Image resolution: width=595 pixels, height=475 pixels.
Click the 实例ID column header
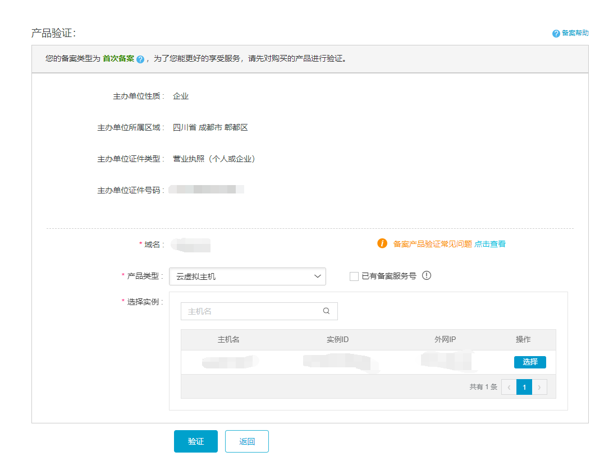[337, 340]
